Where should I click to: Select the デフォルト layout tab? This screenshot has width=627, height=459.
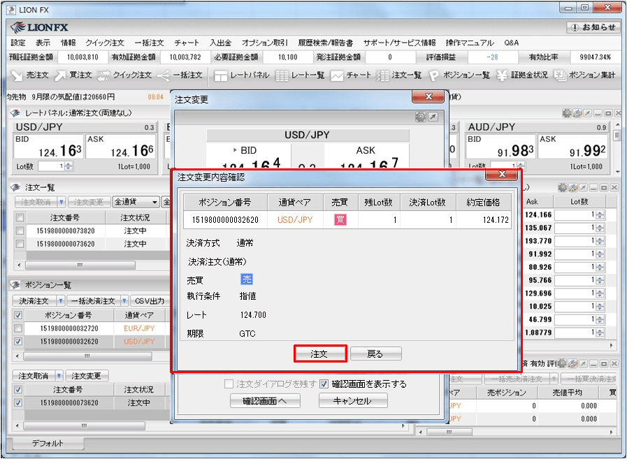tap(48, 444)
